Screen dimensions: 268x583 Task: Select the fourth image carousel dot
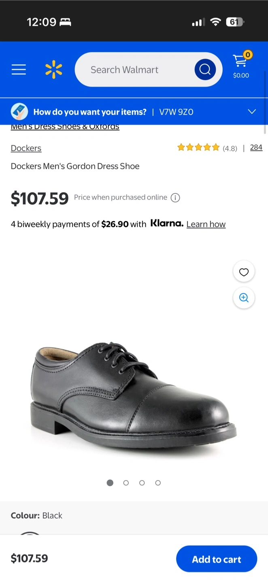(158, 483)
